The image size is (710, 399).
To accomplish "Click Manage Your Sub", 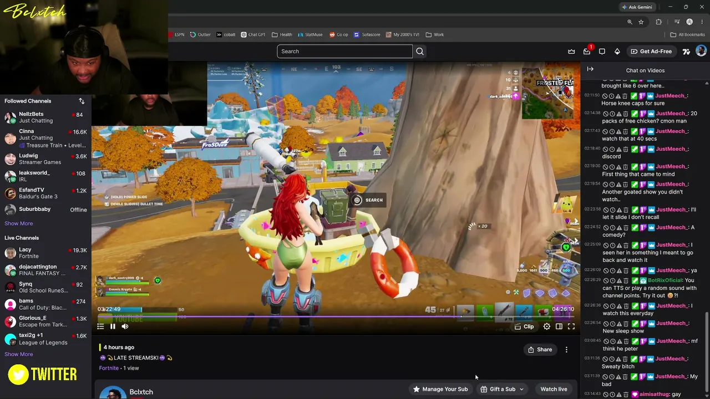I will 440,389.
